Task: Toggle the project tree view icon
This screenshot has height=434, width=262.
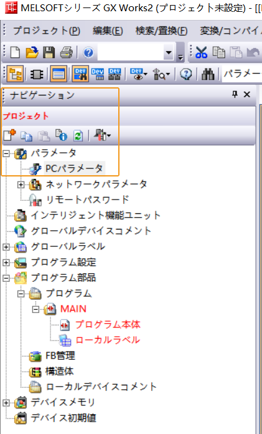Action: point(16,74)
